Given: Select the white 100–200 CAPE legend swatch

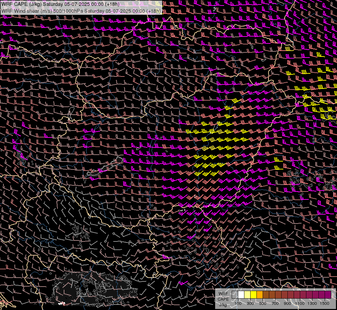Looking at the screenshot, I should point(241,294).
